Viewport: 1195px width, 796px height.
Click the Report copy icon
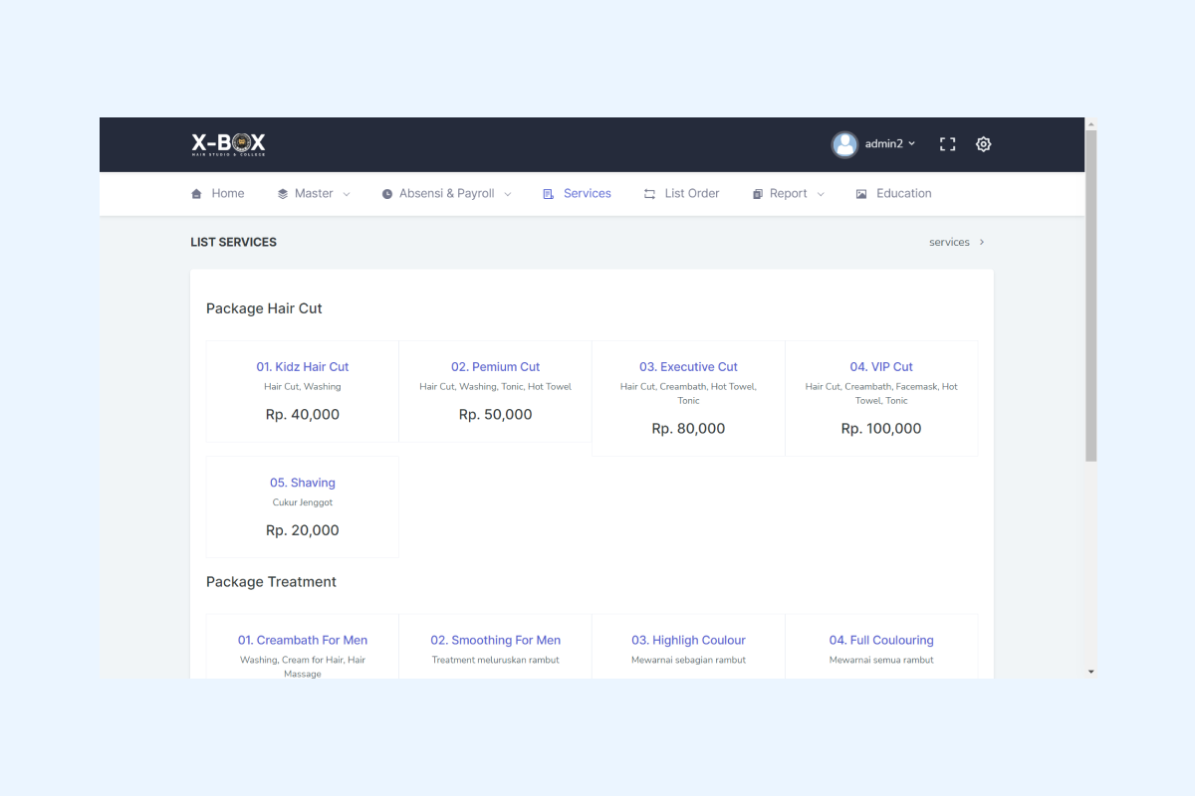point(758,194)
